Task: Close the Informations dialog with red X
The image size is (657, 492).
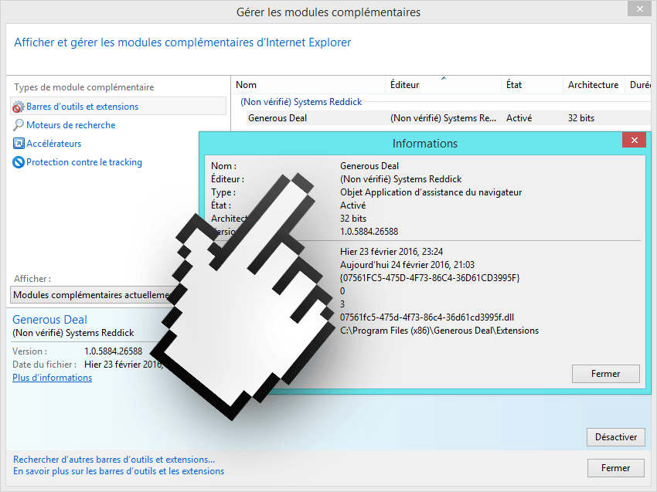Action: (634, 141)
